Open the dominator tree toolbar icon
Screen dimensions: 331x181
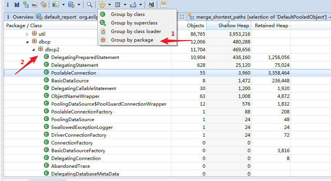26,5
